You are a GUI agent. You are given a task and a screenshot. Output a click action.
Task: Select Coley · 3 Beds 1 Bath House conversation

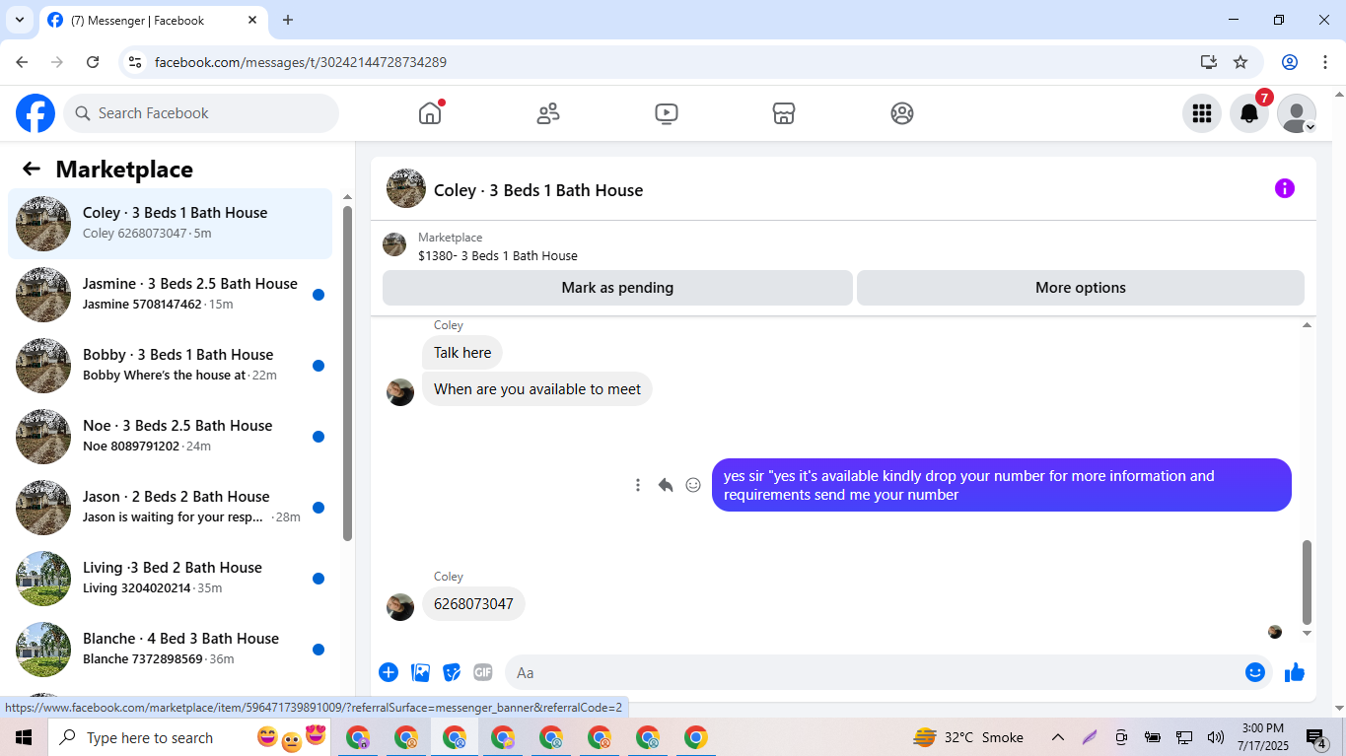point(170,224)
